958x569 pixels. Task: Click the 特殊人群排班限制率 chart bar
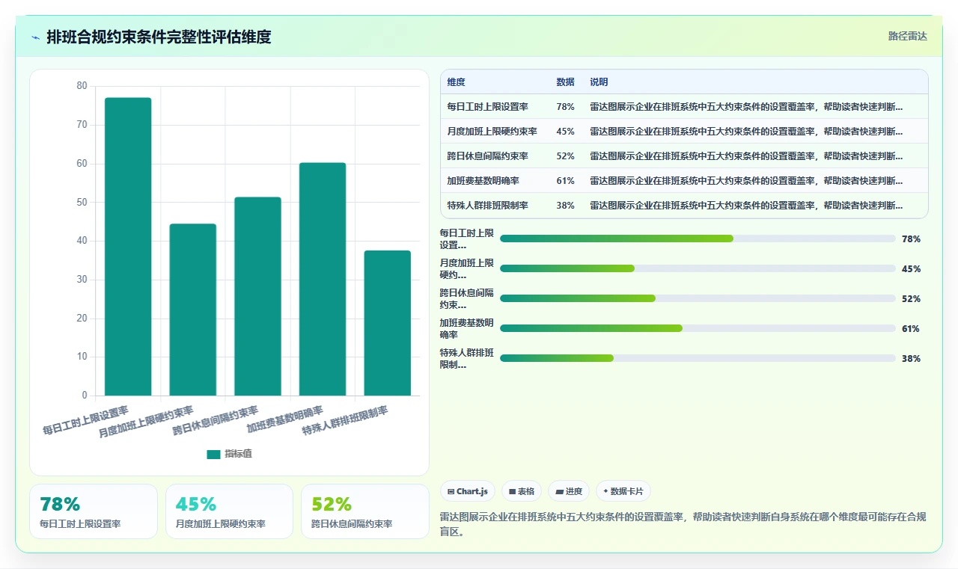pos(388,323)
